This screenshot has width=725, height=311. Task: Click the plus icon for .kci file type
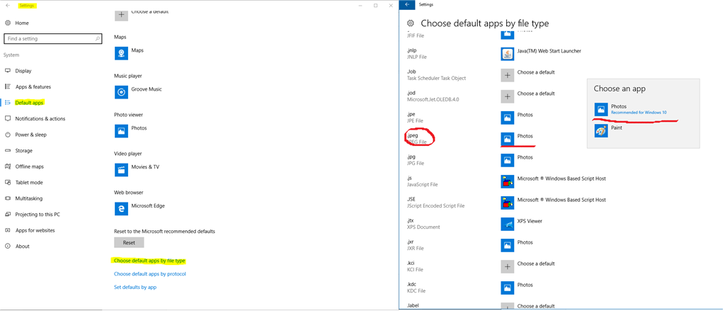(508, 266)
